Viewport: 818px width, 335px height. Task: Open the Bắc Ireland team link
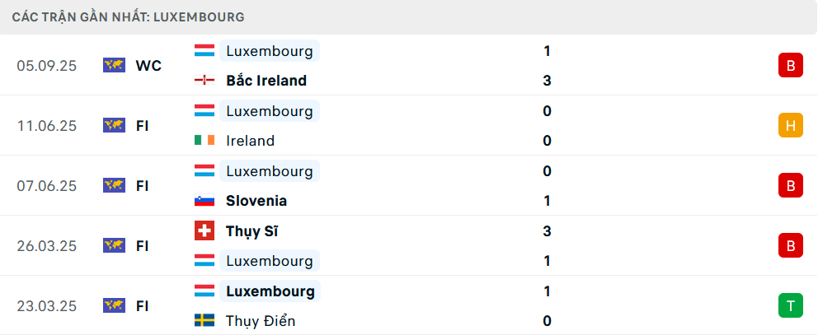click(x=266, y=81)
